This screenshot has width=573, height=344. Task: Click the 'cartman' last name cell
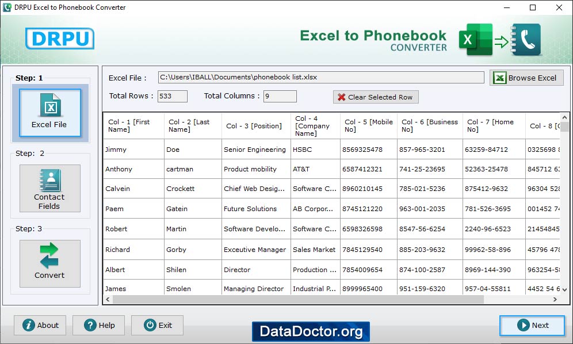pos(193,169)
